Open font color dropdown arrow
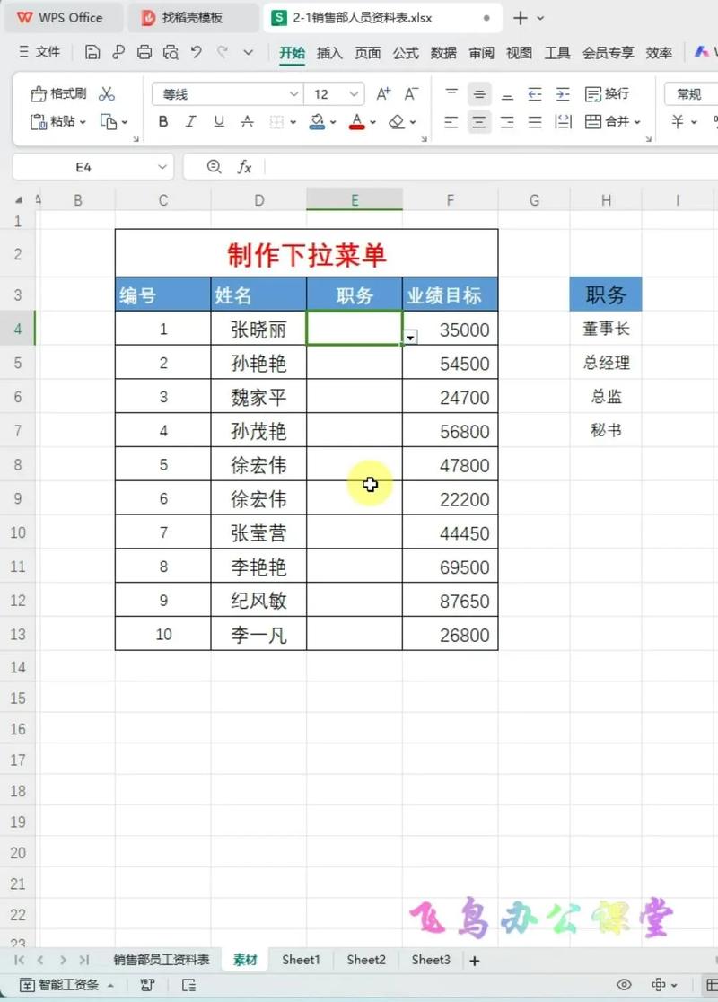Image resolution: width=718 pixels, height=1002 pixels. pos(373,122)
